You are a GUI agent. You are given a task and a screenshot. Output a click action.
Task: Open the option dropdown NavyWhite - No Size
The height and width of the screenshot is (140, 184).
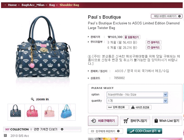(137, 95)
